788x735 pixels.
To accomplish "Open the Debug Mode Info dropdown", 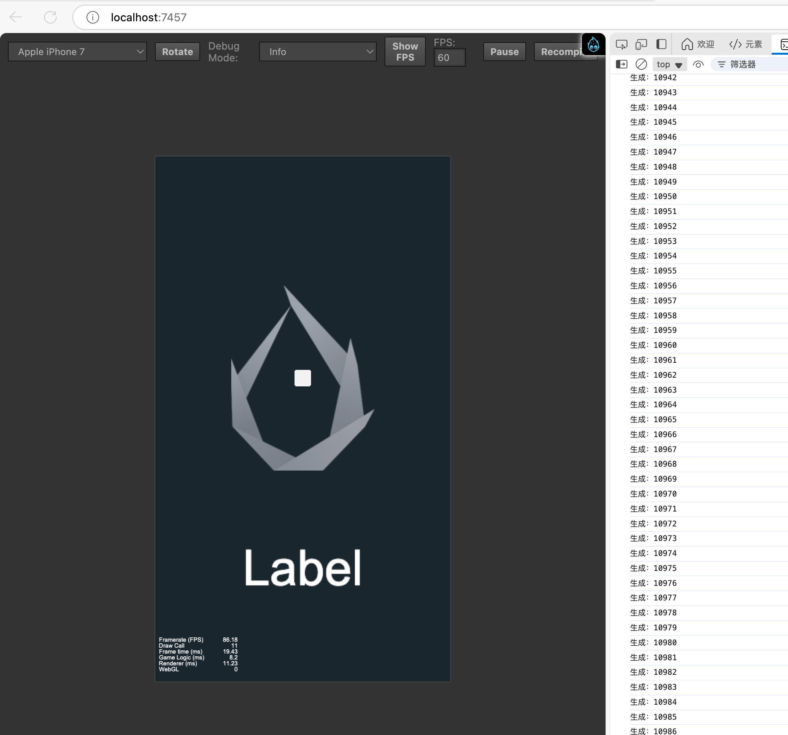I will (x=317, y=52).
